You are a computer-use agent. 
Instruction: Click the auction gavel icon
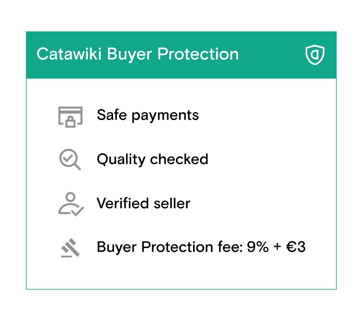point(70,248)
